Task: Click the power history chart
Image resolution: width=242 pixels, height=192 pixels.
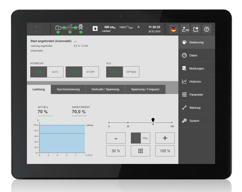Action: (x=62, y=139)
